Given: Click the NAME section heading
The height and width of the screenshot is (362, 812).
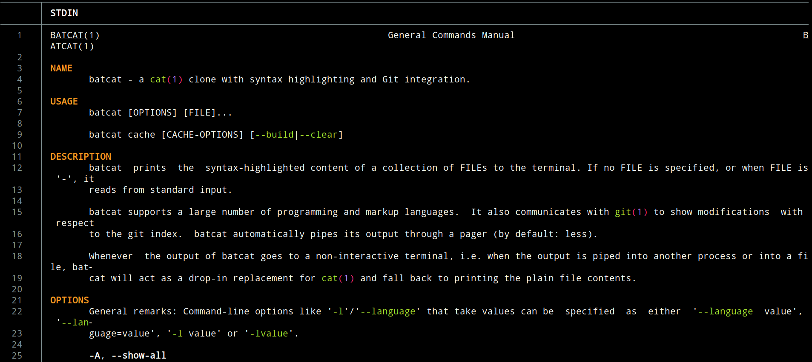Looking at the screenshot, I should 61,68.
